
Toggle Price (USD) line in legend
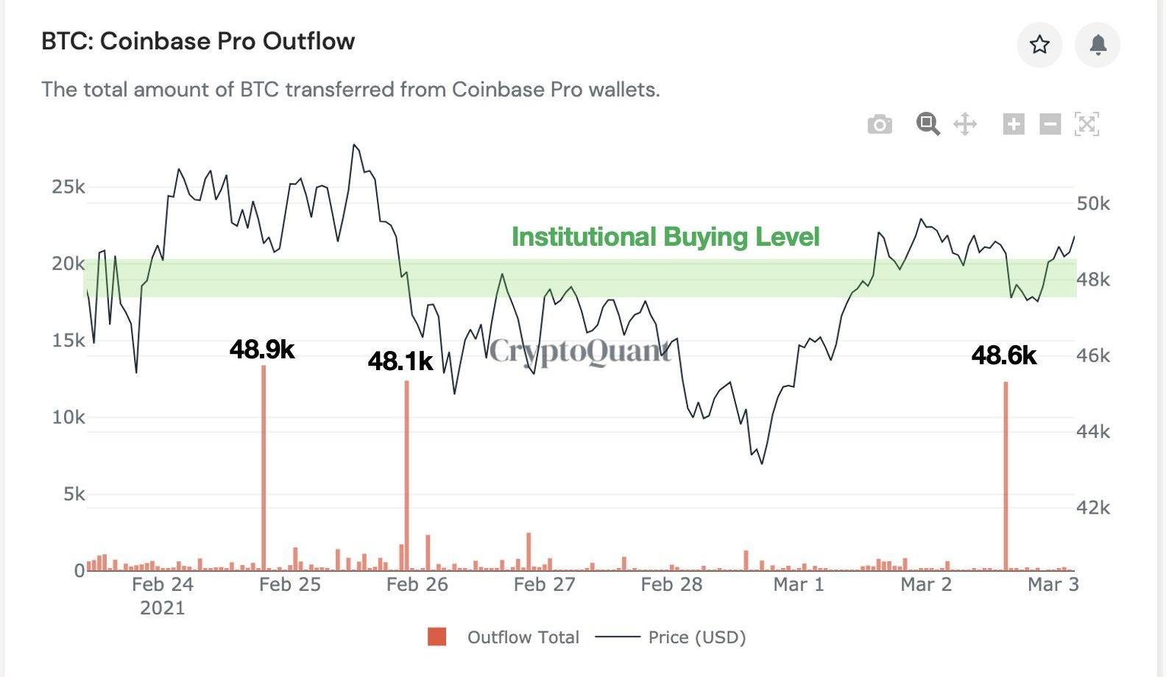coord(696,637)
